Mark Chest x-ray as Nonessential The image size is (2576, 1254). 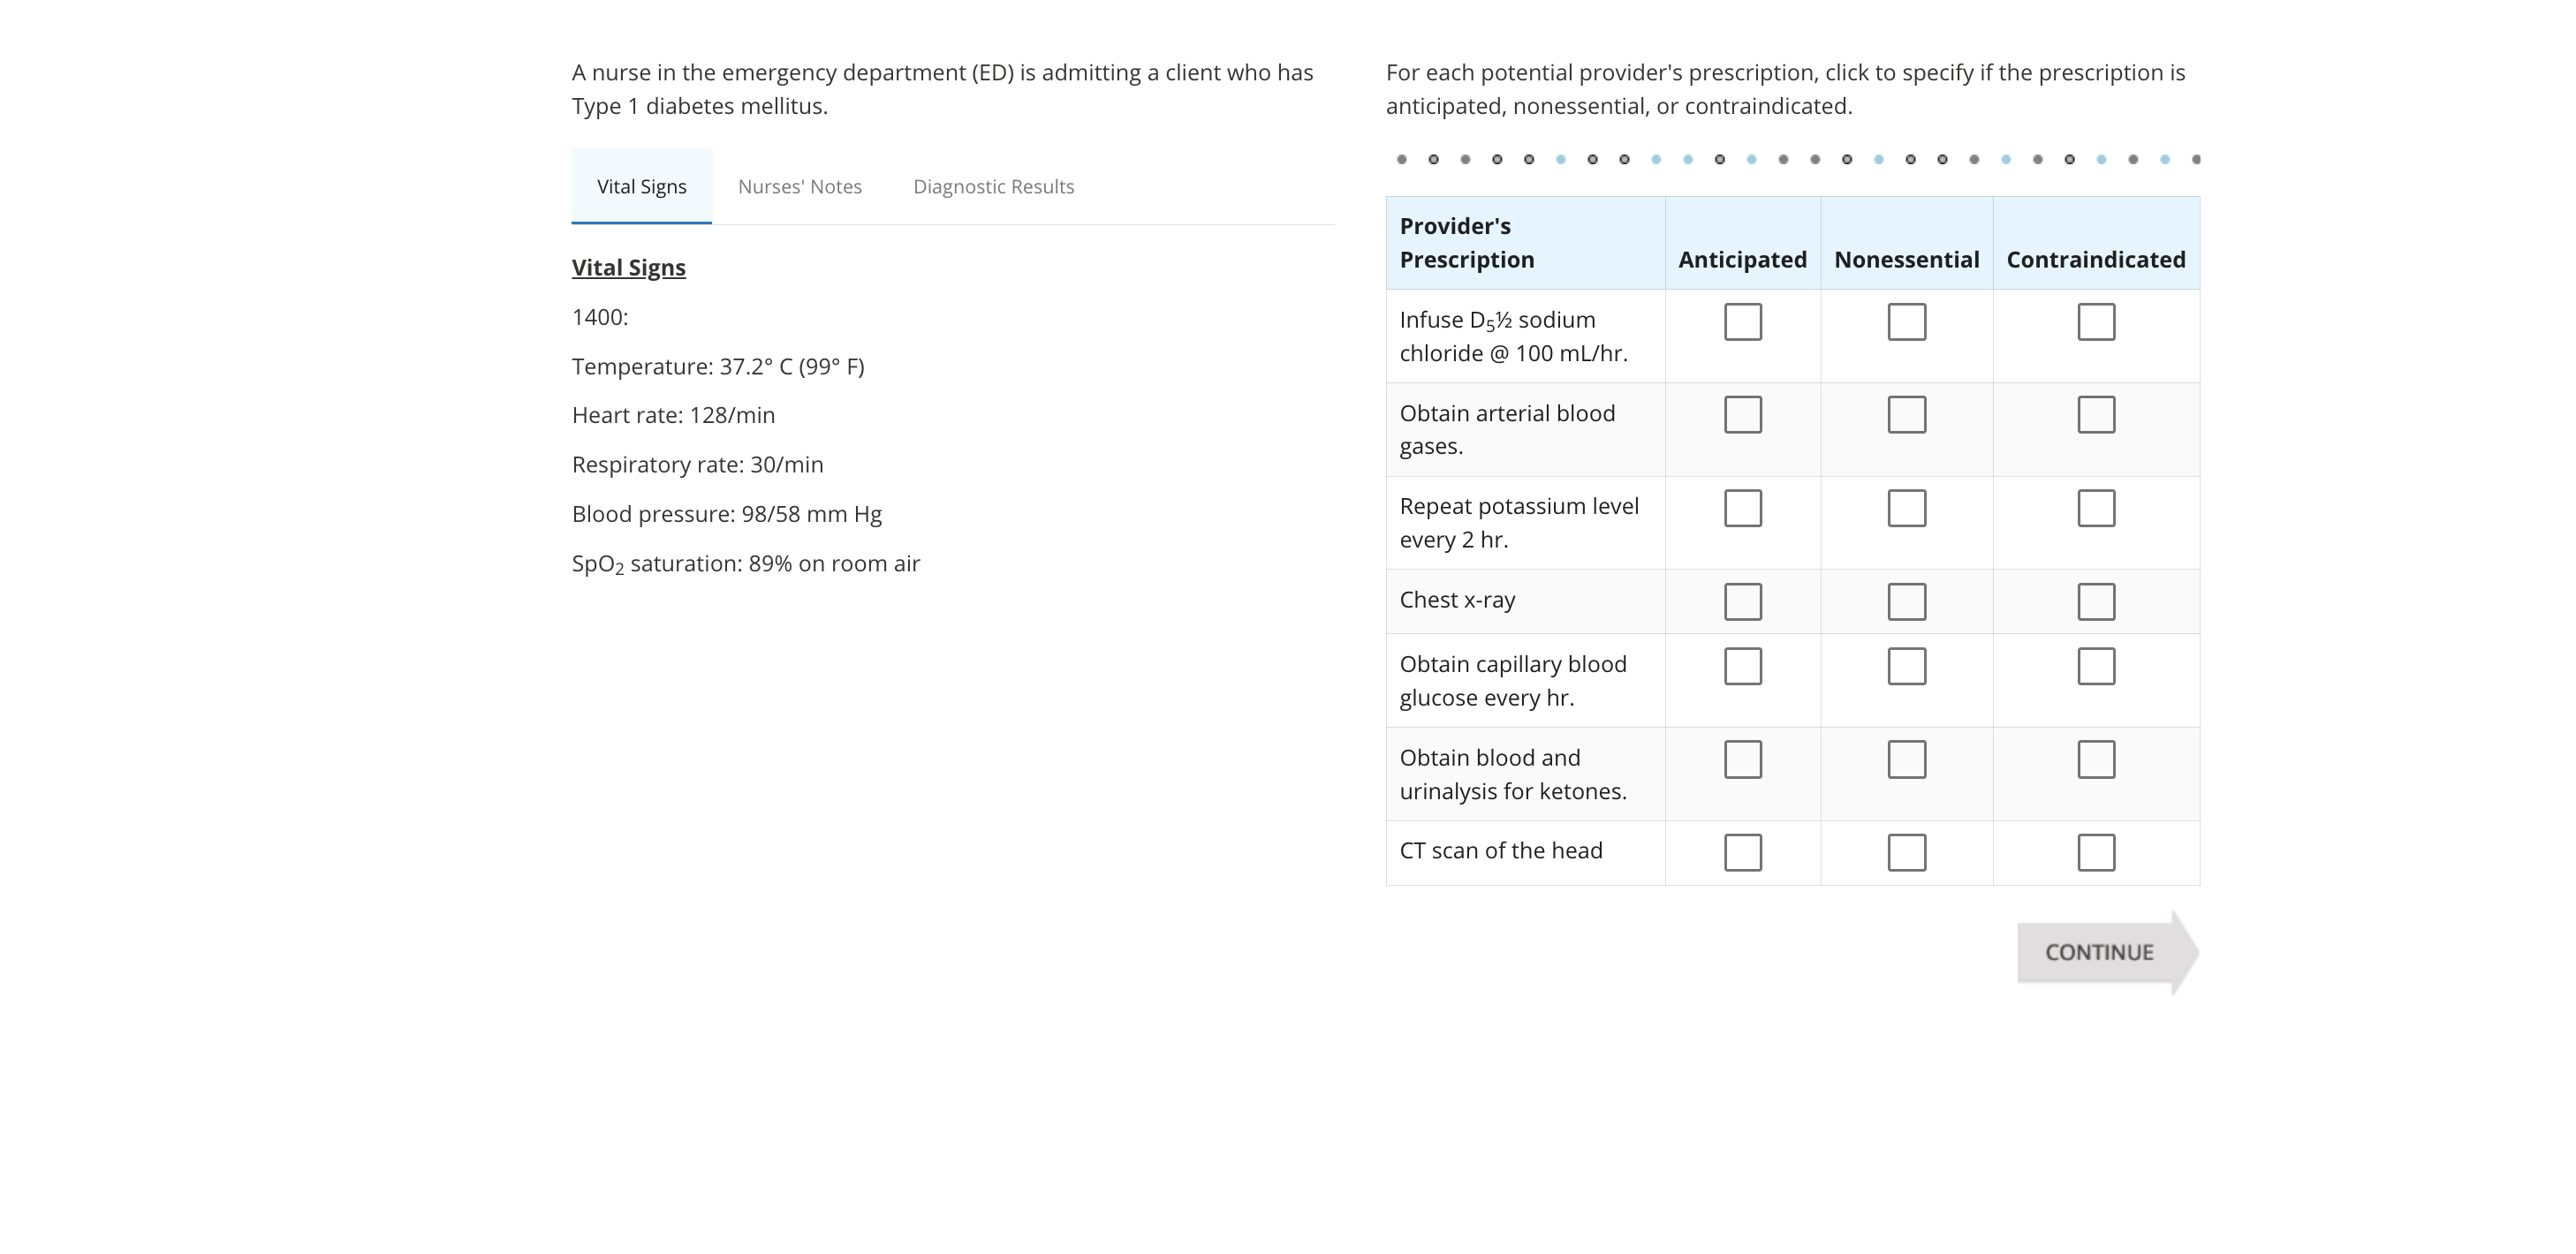1906,602
